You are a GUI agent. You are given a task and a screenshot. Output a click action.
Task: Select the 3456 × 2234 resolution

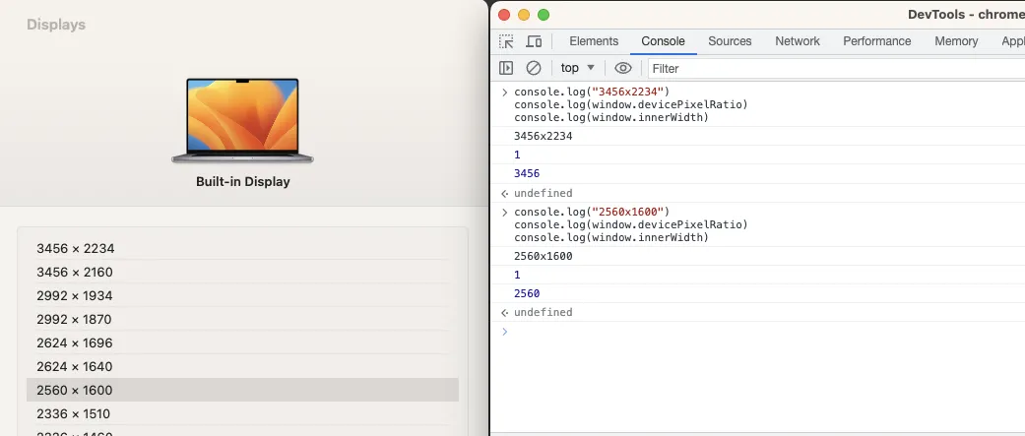pos(242,248)
